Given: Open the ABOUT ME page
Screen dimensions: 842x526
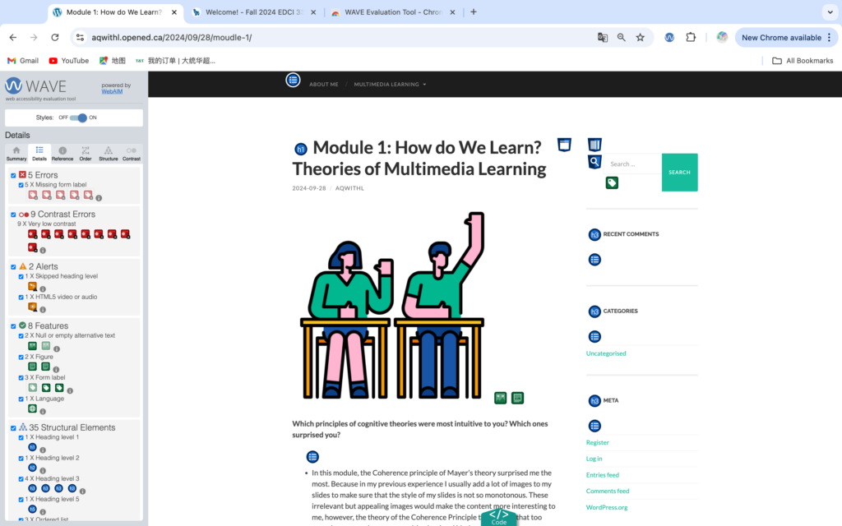Looking at the screenshot, I should click(324, 85).
